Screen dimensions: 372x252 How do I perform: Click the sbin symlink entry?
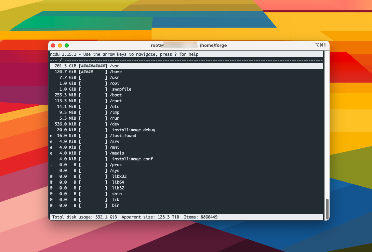117,194
